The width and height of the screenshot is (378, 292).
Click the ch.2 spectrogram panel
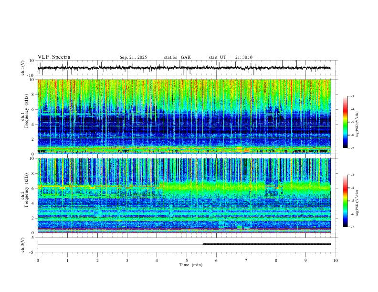pyautogui.click(x=184, y=196)
